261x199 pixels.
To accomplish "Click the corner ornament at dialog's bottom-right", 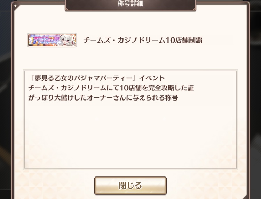I will pos(245,197).
